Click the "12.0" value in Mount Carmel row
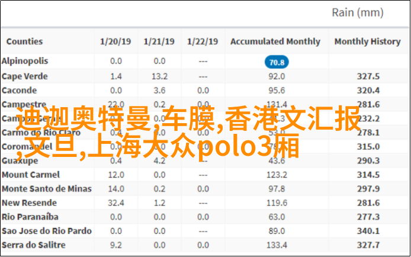The width and height of the screenshot is (411, 257). click(x=116, y=175)
